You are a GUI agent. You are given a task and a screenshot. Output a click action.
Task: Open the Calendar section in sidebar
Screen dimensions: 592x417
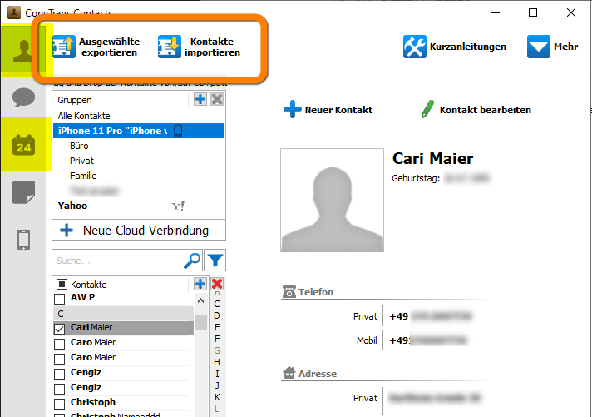click(x=24, y=145)
